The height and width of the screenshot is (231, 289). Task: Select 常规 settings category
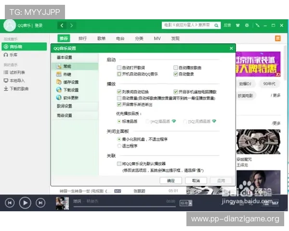pos(75,66)
